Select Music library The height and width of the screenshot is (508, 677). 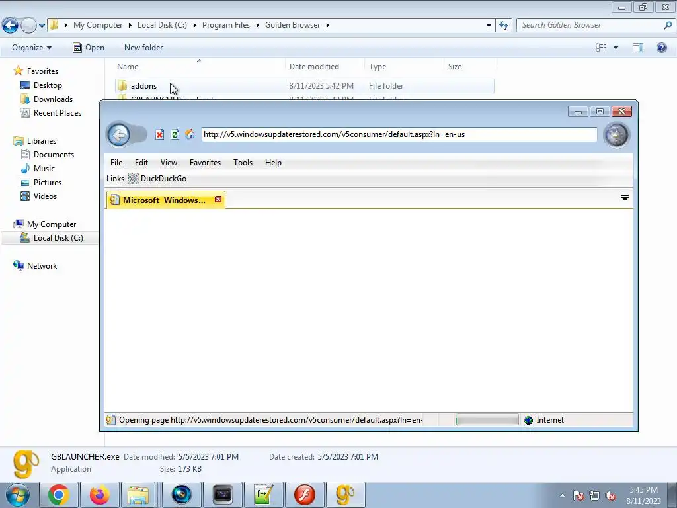coord(44,169)
